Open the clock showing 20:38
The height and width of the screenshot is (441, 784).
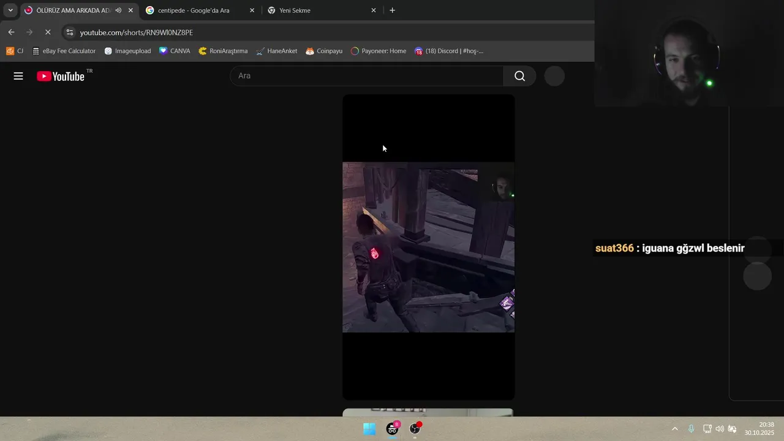click(759, 429)
